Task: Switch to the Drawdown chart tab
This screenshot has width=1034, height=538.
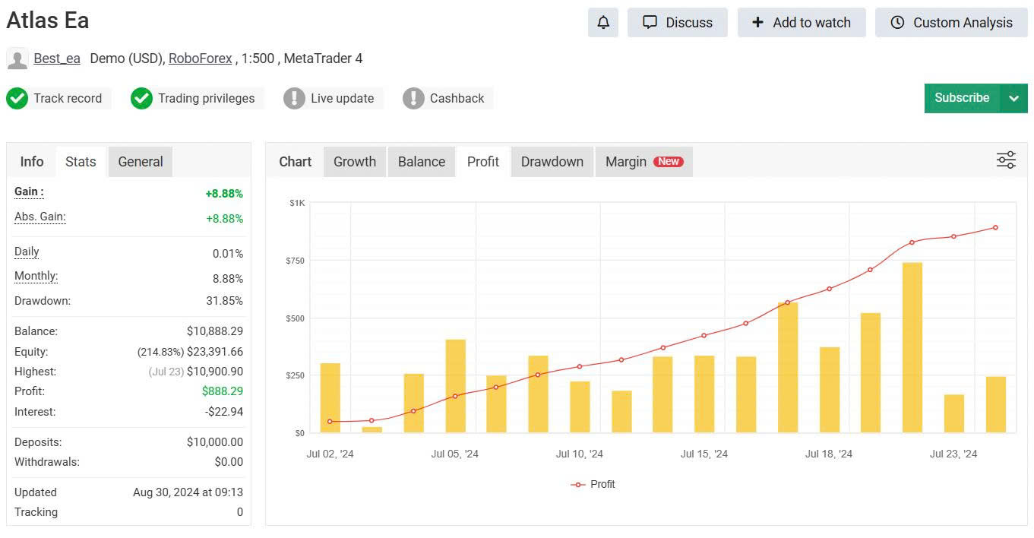Action: point(552,162)
